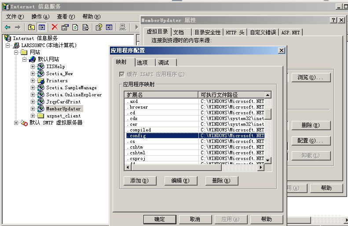Screen dimensions: 348x226
Task: Click the back arrow toolbar icon
Action: pyautogui.click(x=7, y=27)
